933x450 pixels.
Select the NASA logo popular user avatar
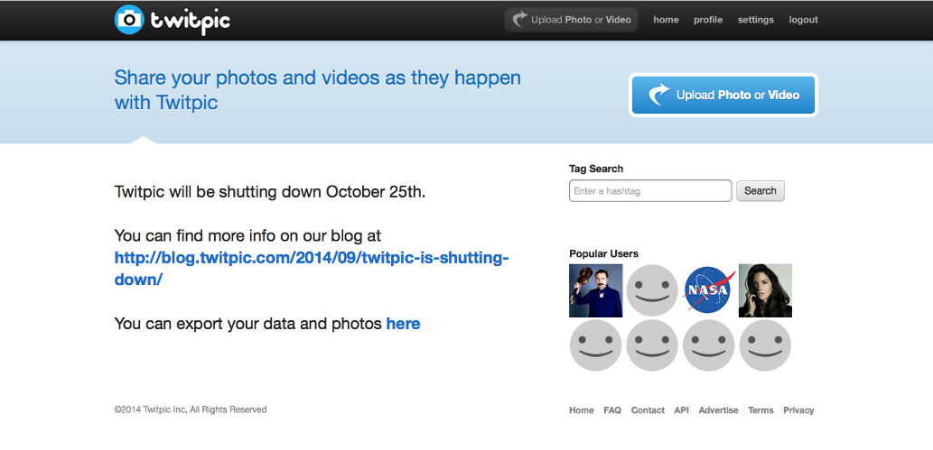(x=709, y=290)
